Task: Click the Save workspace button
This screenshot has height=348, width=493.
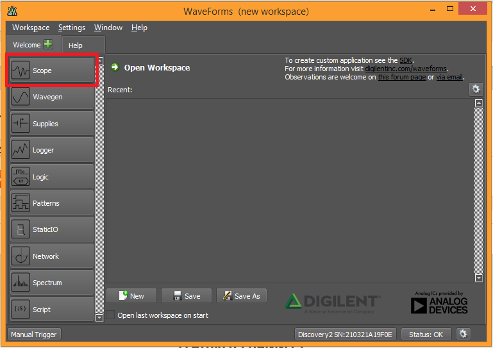Action: (187, 296)
